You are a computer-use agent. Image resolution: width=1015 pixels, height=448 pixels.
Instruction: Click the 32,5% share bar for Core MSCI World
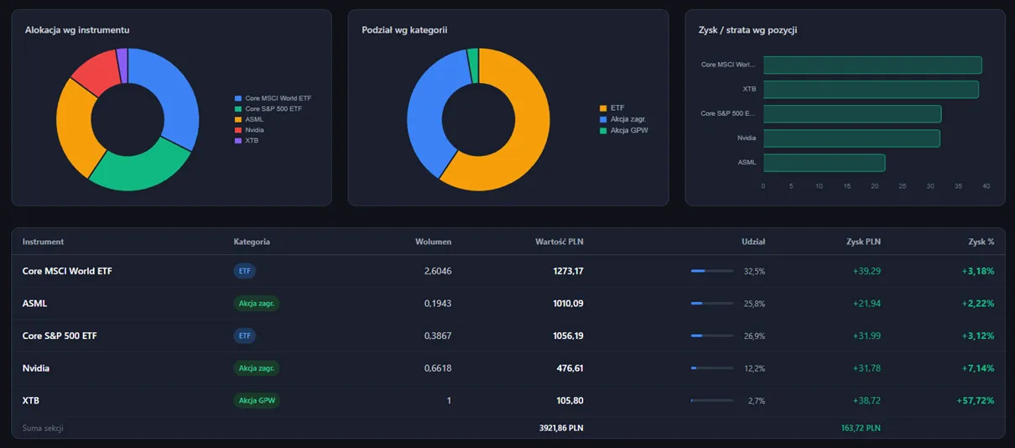[x=712, y=271]
